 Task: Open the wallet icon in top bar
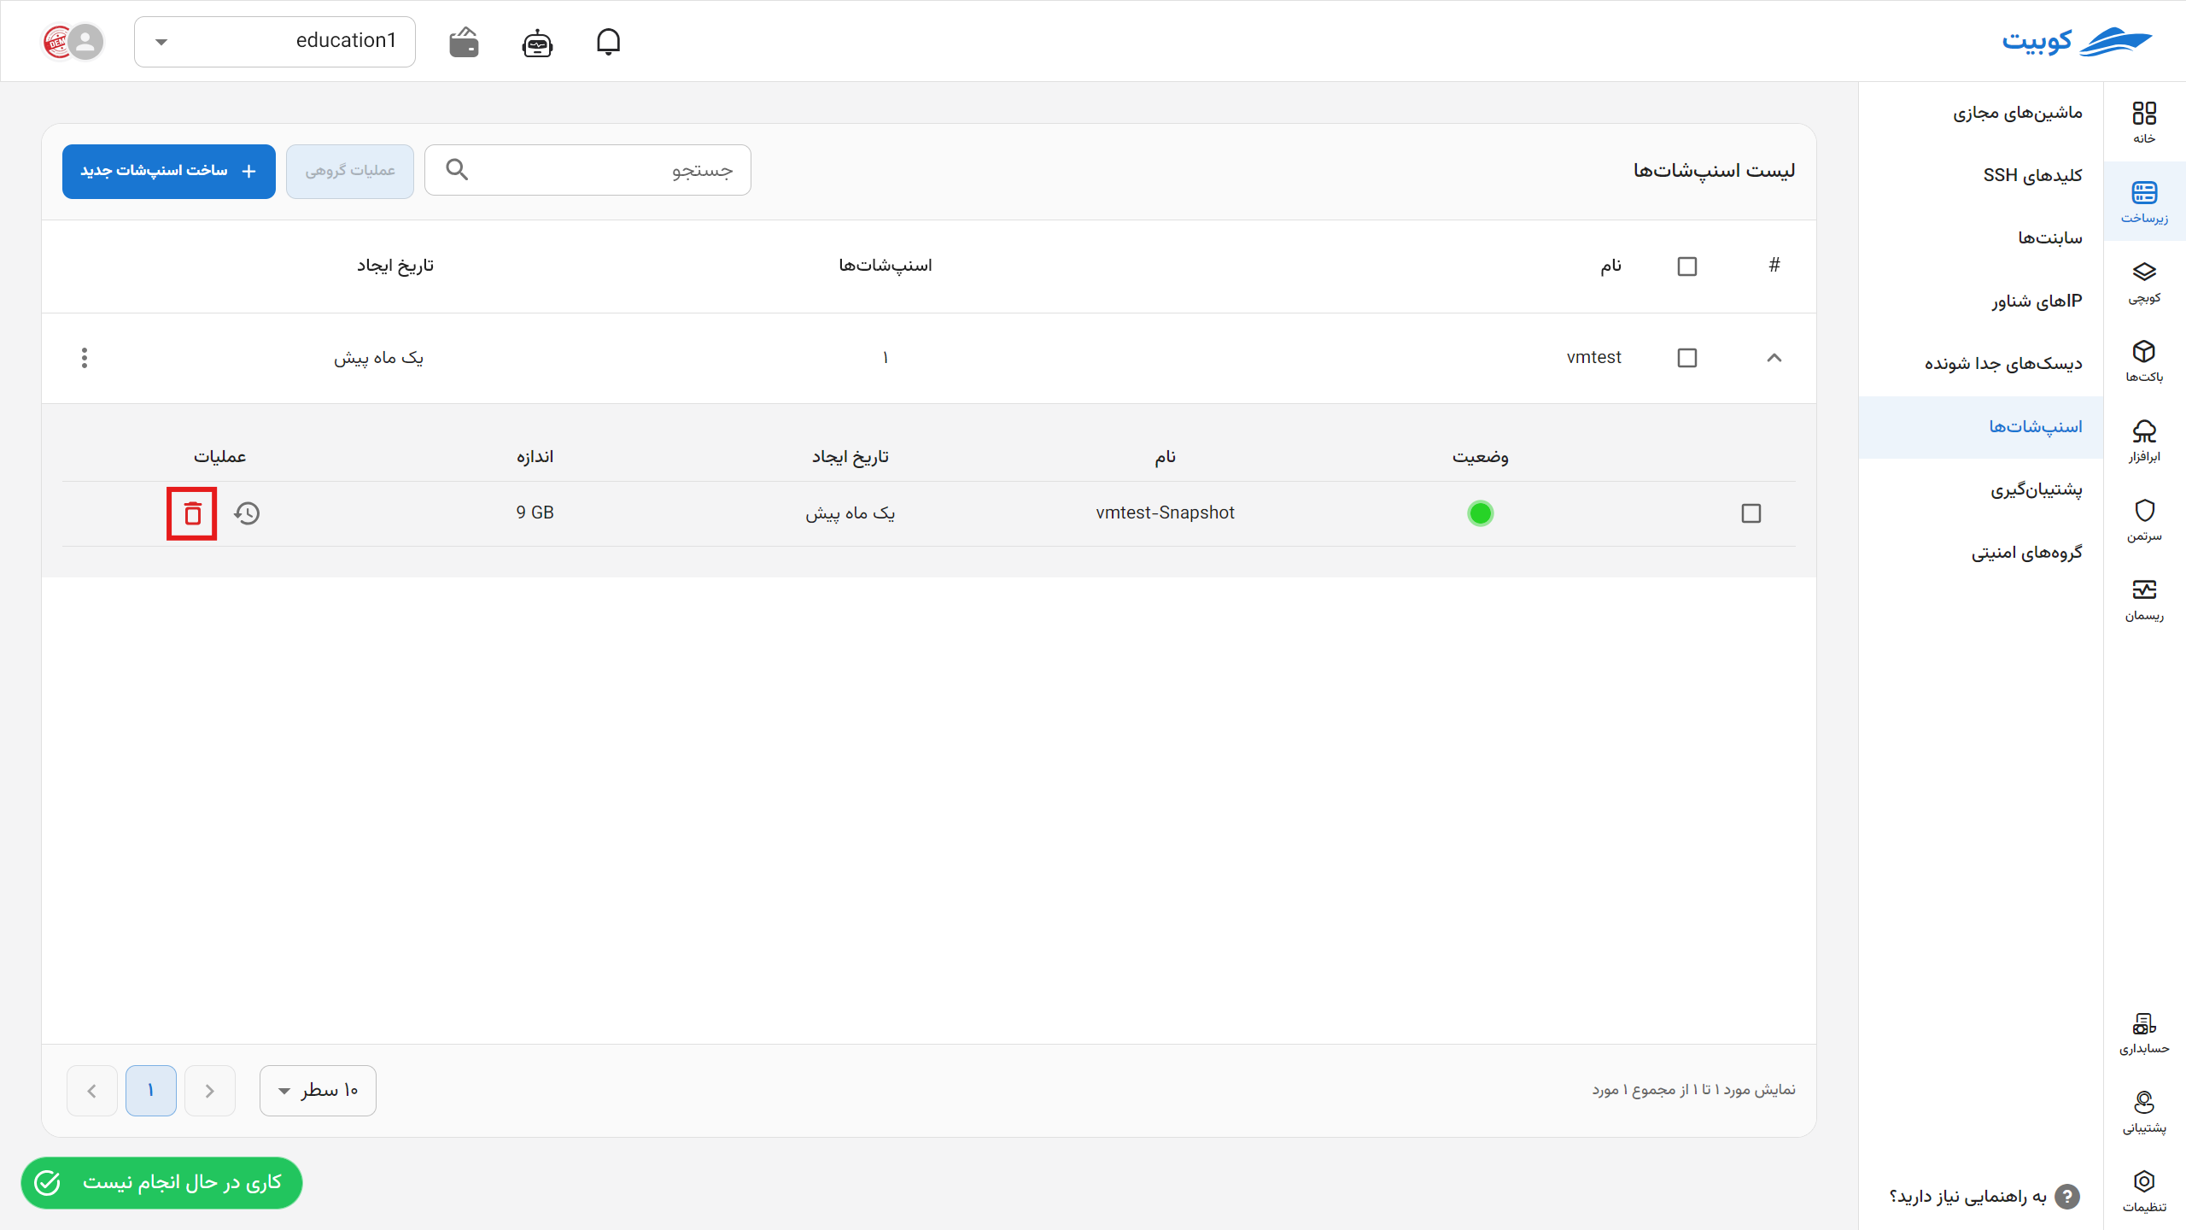[464, 42]
